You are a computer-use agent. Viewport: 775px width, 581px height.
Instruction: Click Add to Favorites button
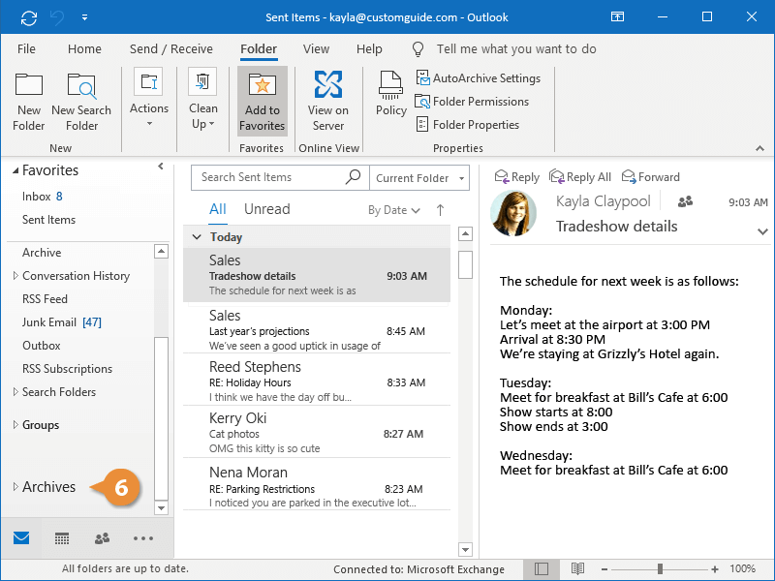click(262, 102)
